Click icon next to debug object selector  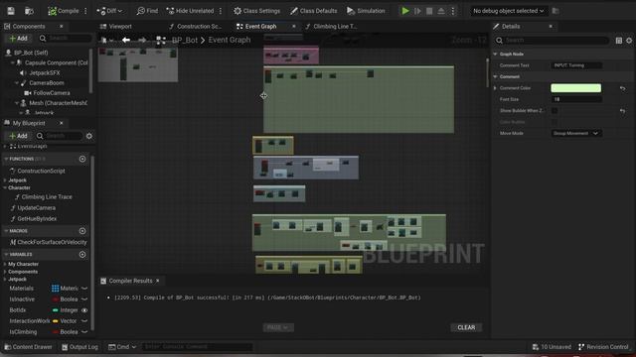click(556, 11)
